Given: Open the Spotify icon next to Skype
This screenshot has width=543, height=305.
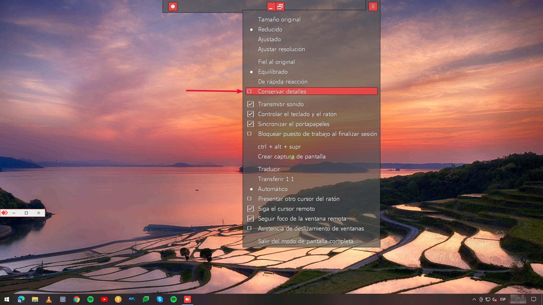Looking at the screenshot, I should (x=174, y=299).
